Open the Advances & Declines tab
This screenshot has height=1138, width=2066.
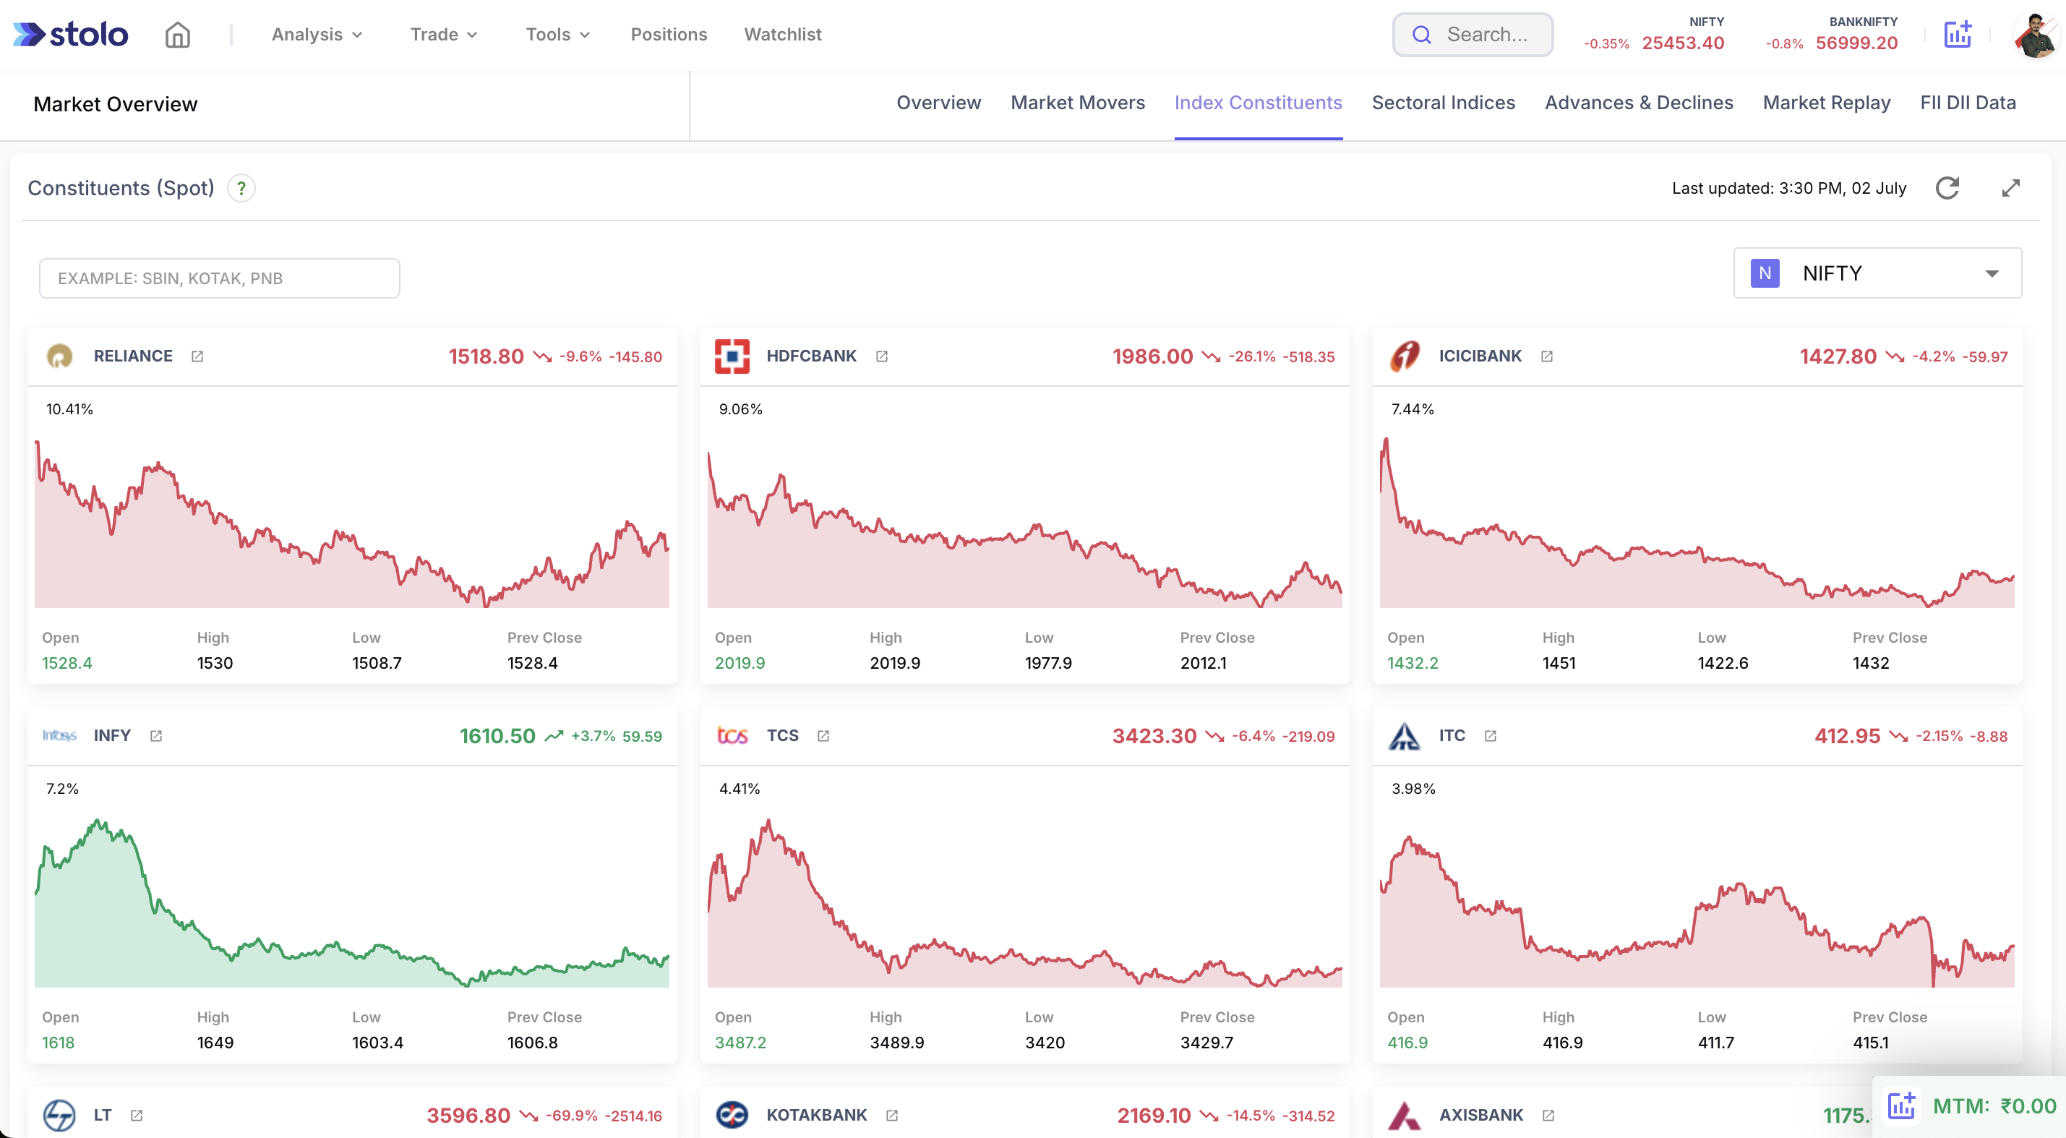click(1639, 103)
